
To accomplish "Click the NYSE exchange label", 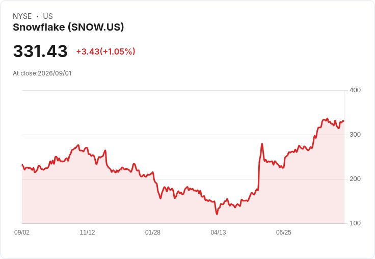I will 22,16.
